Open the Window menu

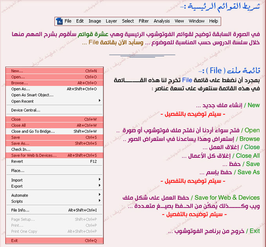pyautogui.click(x=196, y=21)
